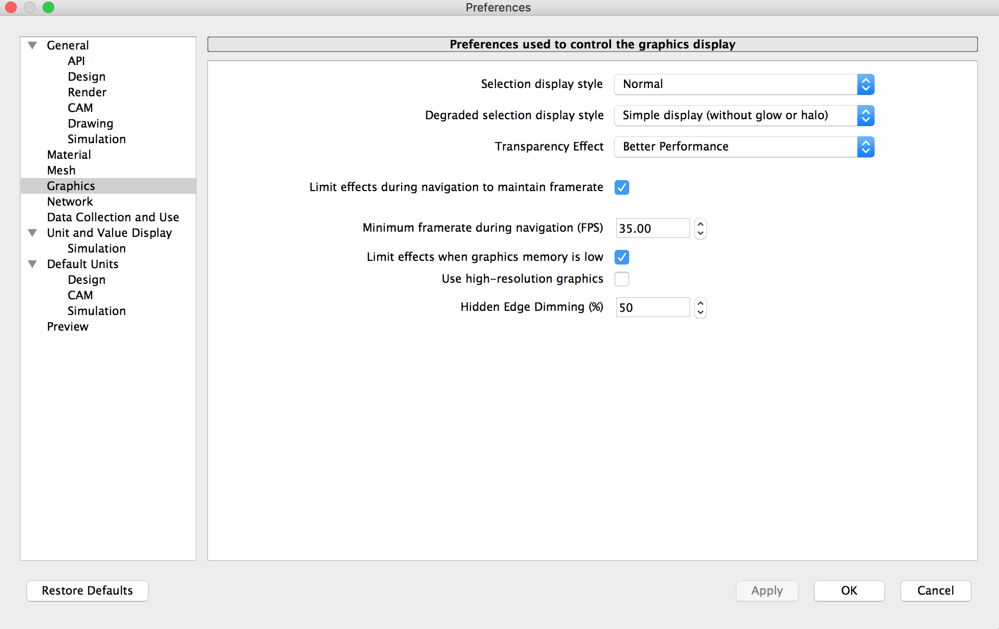999x629 pixels.
Task: Select Design under General
Action: 86,77
